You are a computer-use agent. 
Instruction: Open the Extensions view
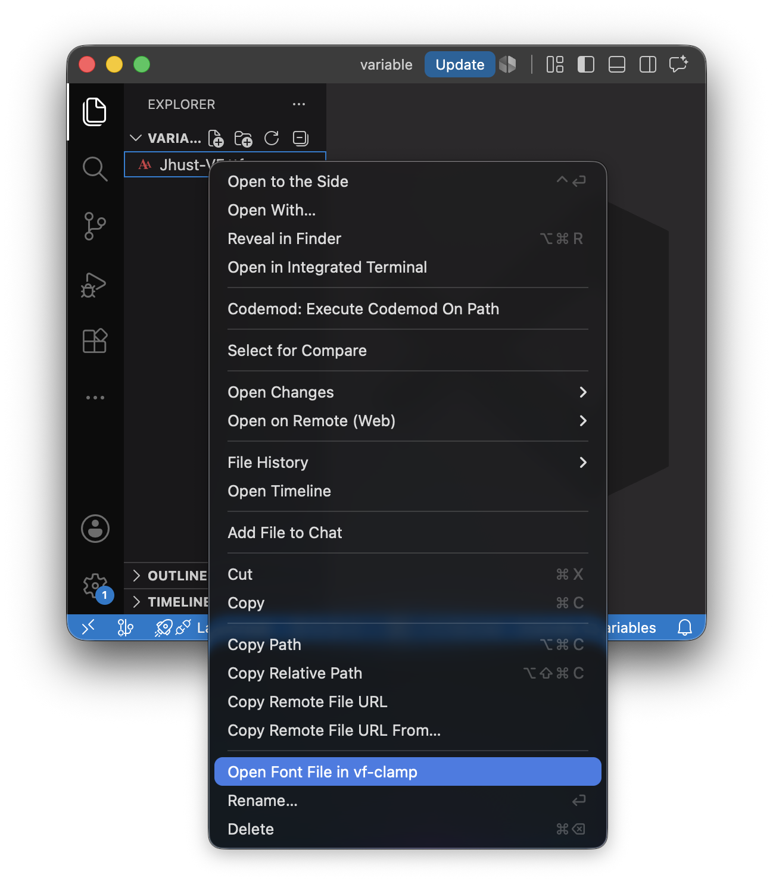(x=95, y=341)
